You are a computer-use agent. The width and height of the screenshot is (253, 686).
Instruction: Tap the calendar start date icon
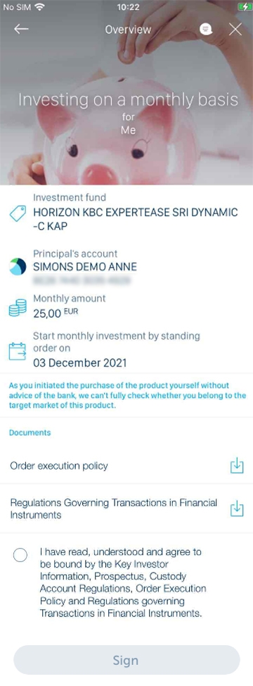(x=18, y=351)
